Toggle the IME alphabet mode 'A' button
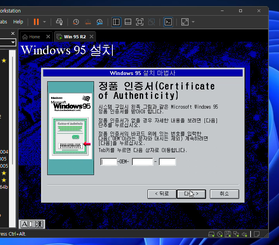The height and width of the screenshot is (245, 279). pyautogui.click(x=24, y=224)
